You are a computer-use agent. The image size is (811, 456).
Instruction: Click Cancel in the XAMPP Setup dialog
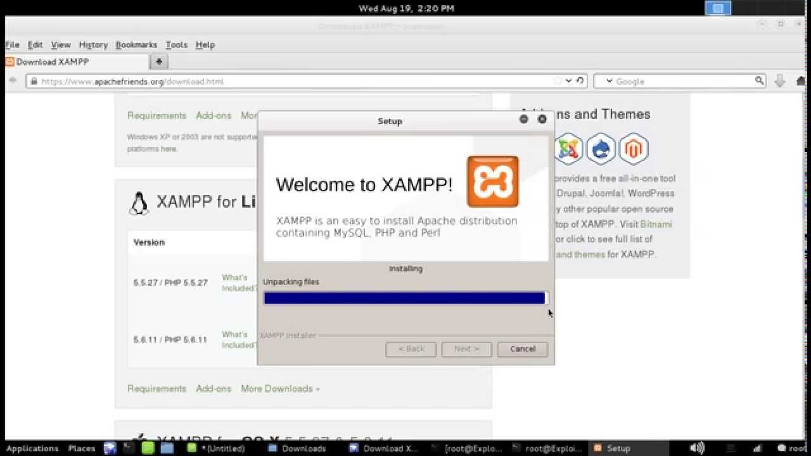(x=523, y=349)
